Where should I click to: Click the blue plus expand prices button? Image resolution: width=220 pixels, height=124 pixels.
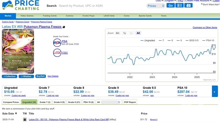215,91
